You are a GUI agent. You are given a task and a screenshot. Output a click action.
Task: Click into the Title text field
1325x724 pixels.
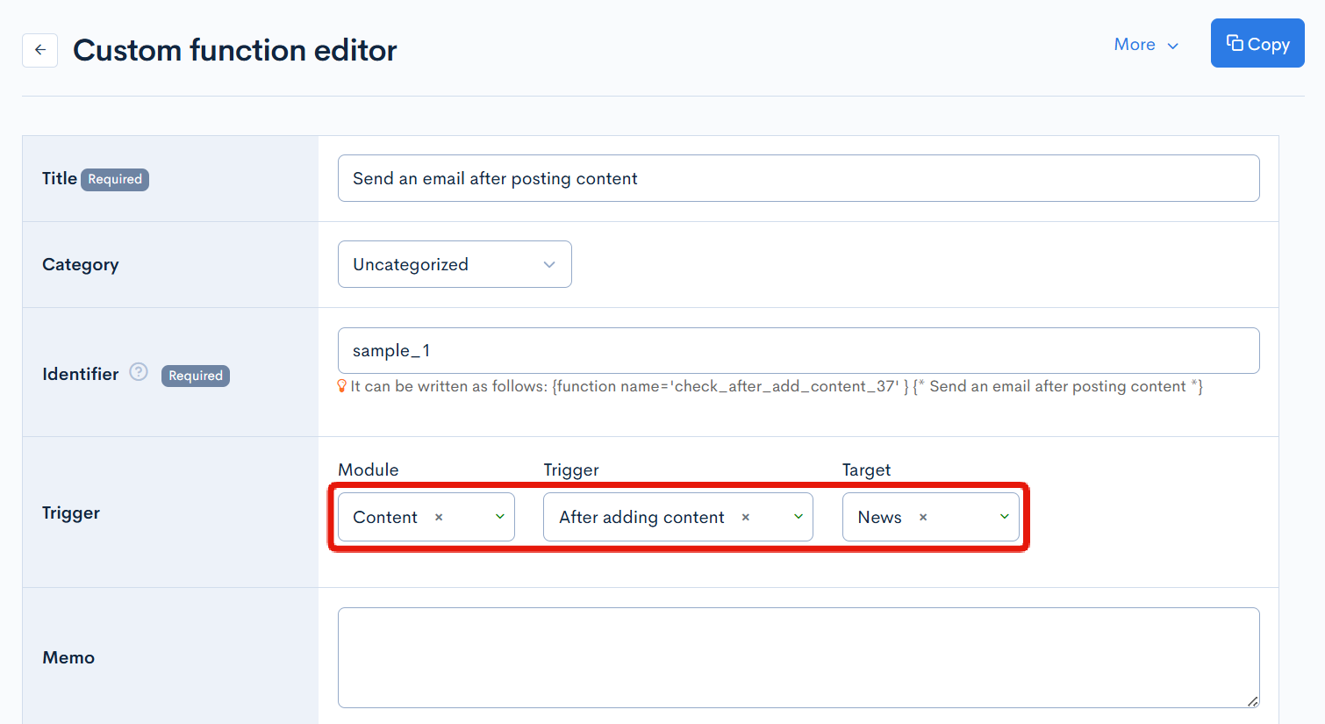coord(798,178)
